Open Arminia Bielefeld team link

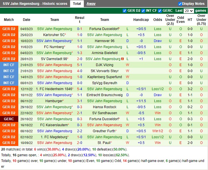point(104,53)
